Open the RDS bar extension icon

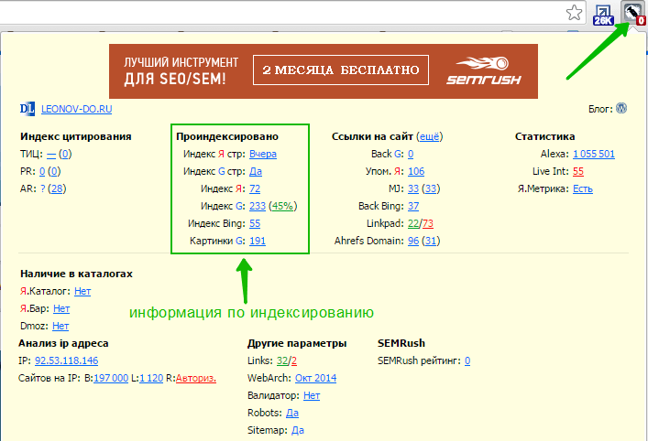[633, 13]
